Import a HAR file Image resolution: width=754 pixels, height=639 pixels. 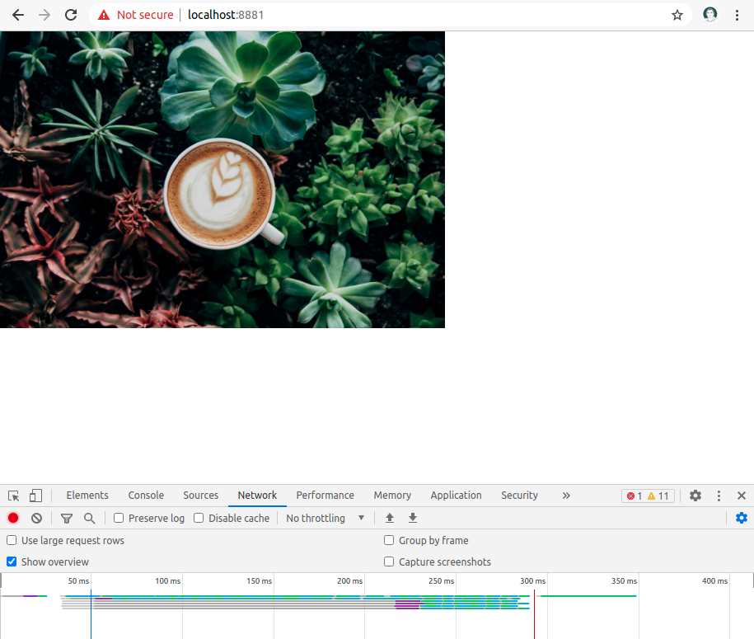point(389,518)
